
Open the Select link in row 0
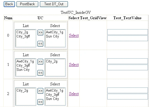(x=74, y=35)
